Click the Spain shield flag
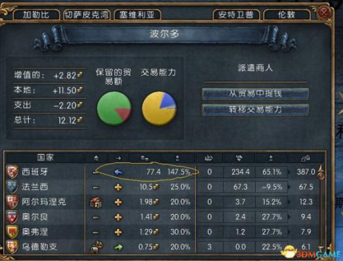 pos(12,172)
